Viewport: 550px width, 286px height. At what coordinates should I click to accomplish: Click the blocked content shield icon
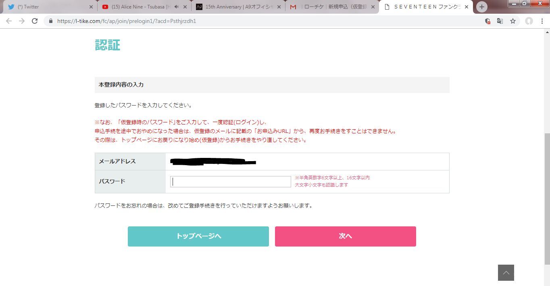[487, 21]
